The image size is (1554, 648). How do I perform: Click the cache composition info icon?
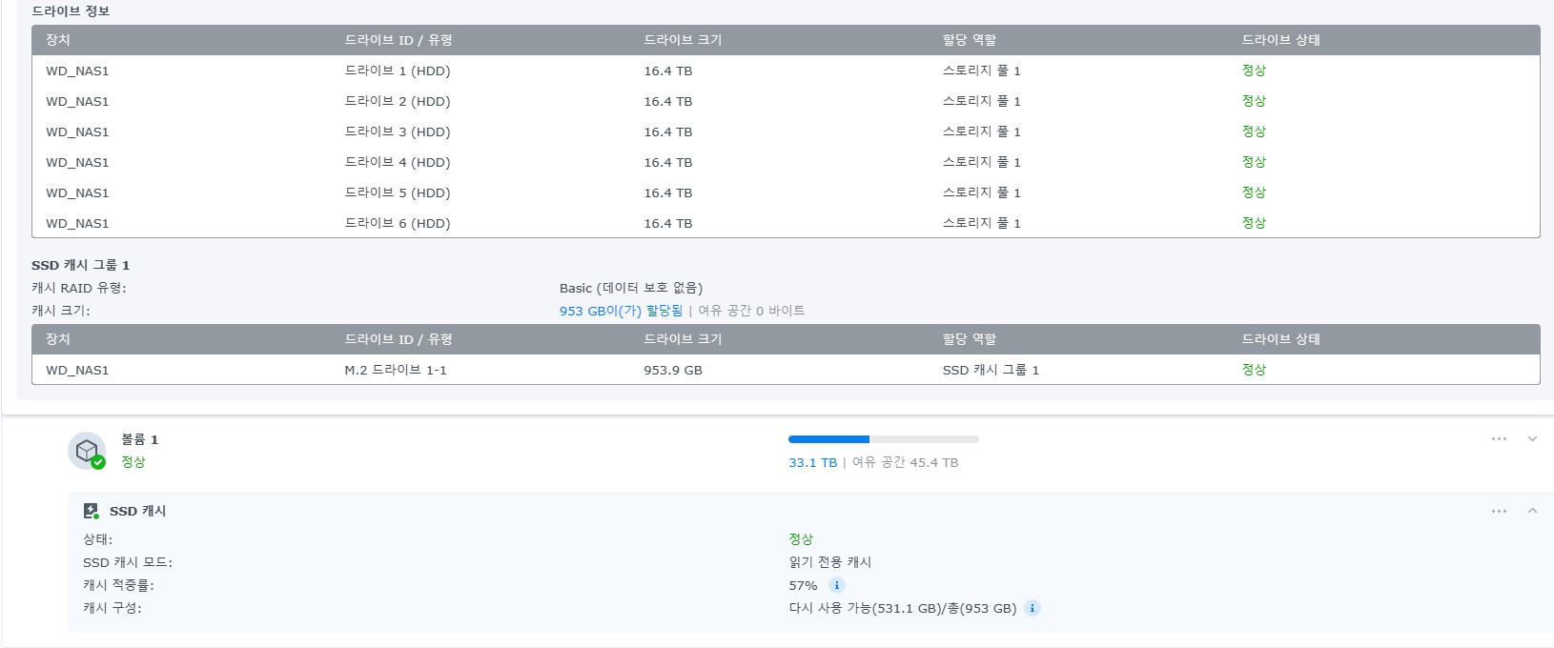point(1033,608)
